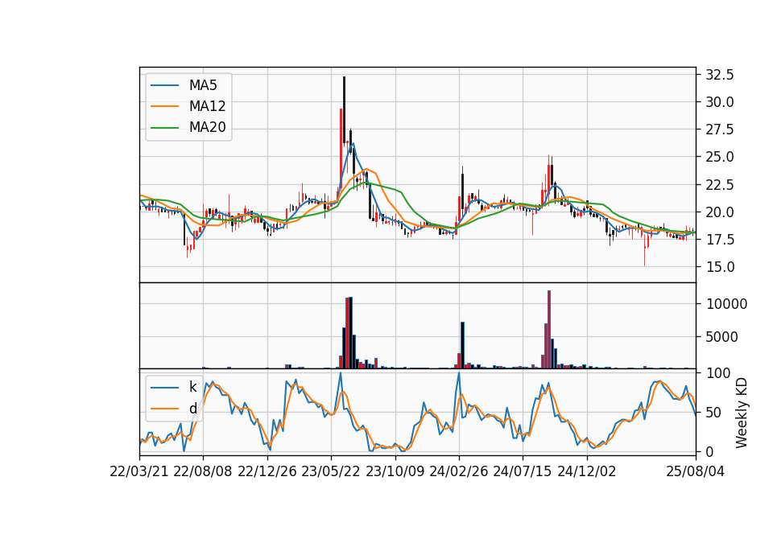Click the 10000 volume axis label
The image size is (773, 555).
(726, 304)
